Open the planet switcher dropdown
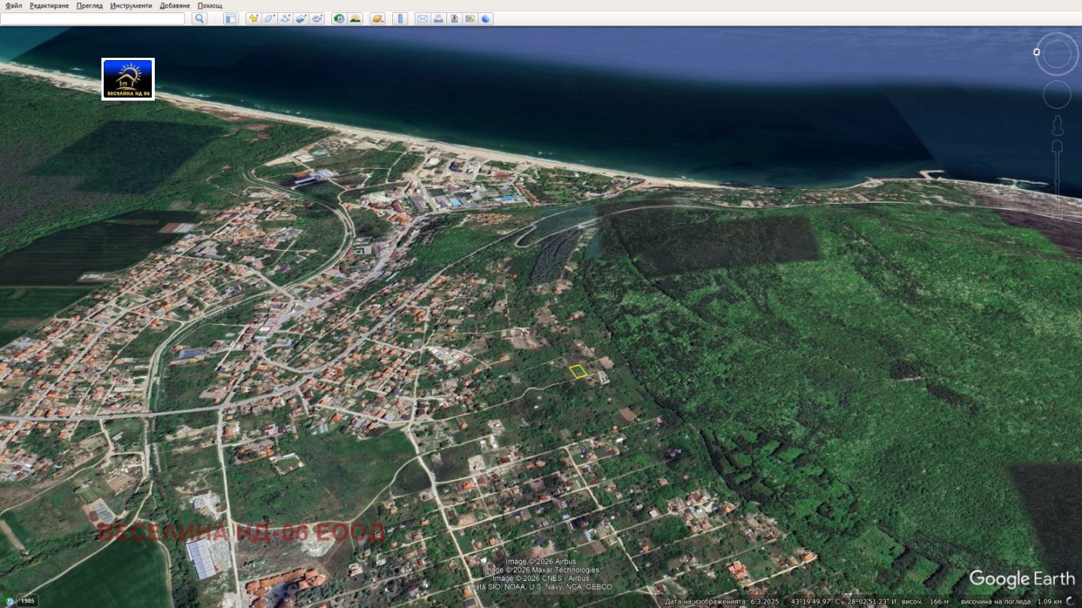1082x608 pixels. tap(377, 19)
